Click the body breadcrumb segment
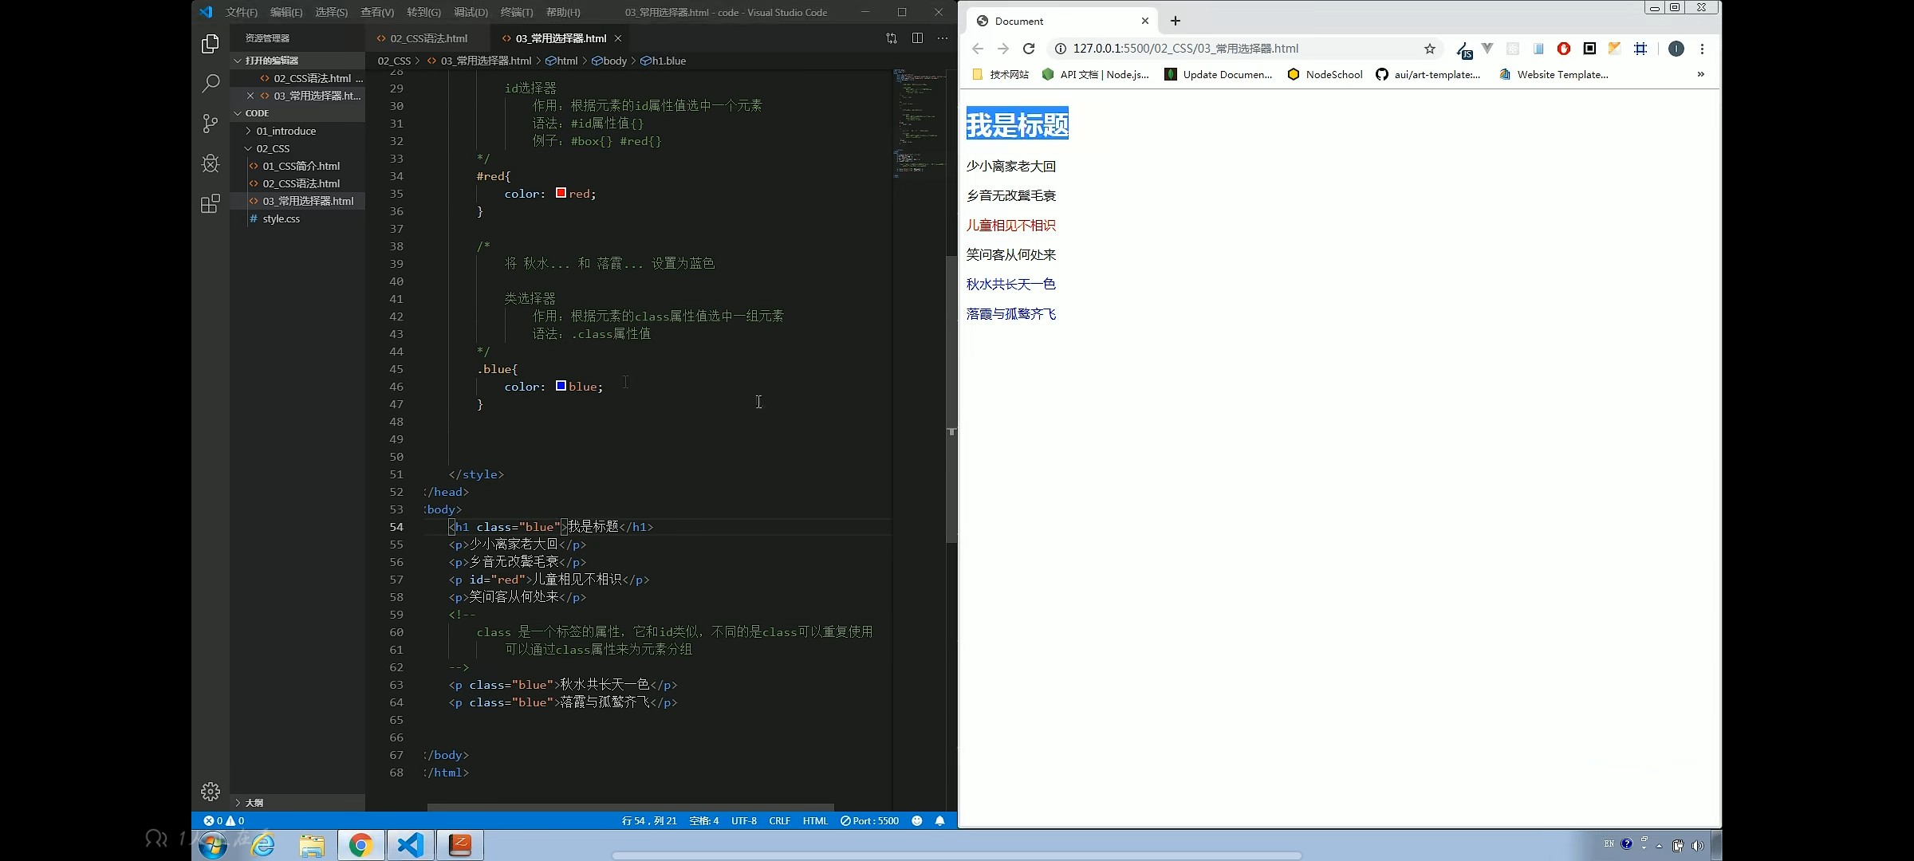Viewport: 1914px width, 861px height. tap(609, 61)
